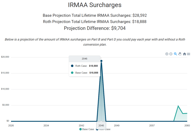Click the 2046 tooltip header

[x=85, y=59]
